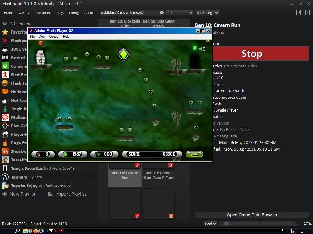
Task: Open Flash Player Control menu
Action: point(54,37)
